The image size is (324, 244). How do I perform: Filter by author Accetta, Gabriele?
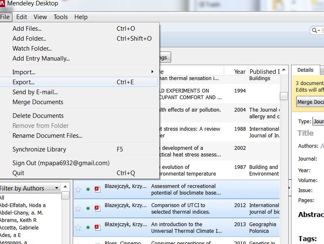pyautogui.click(x=30, y=227)
